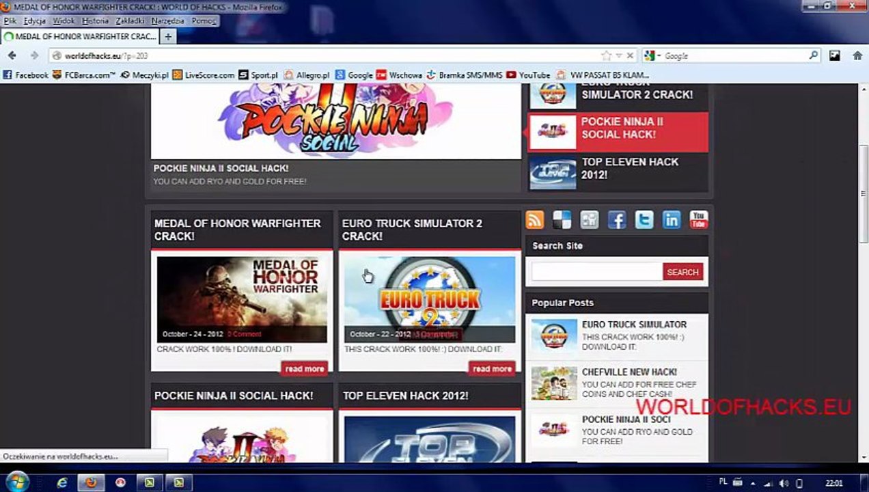Image resolution: width=869 pixels, height=492 pixels.
Task: Open the Pomoc menu
Action: click(x=204, y=21)
